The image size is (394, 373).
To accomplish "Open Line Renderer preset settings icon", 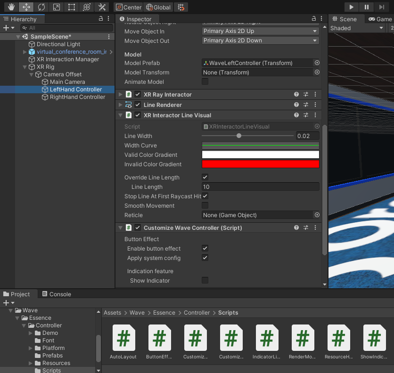I will (306, 105).
